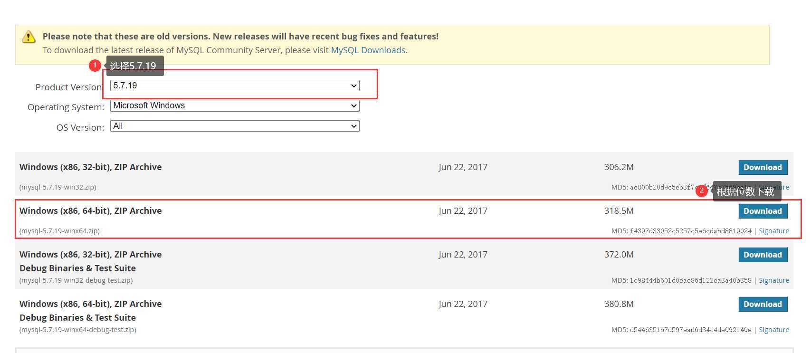The image size is (811, 353).
Task: Click filename (mysql-5.7.19-winx64.zip)
Action: [x=59, y=231]
